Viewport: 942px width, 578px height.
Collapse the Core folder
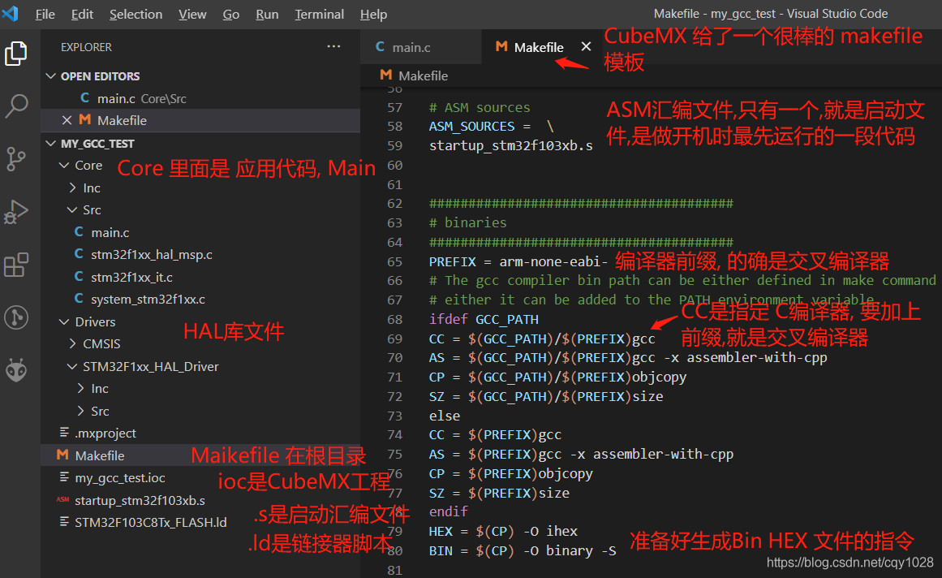coord(63,166)
